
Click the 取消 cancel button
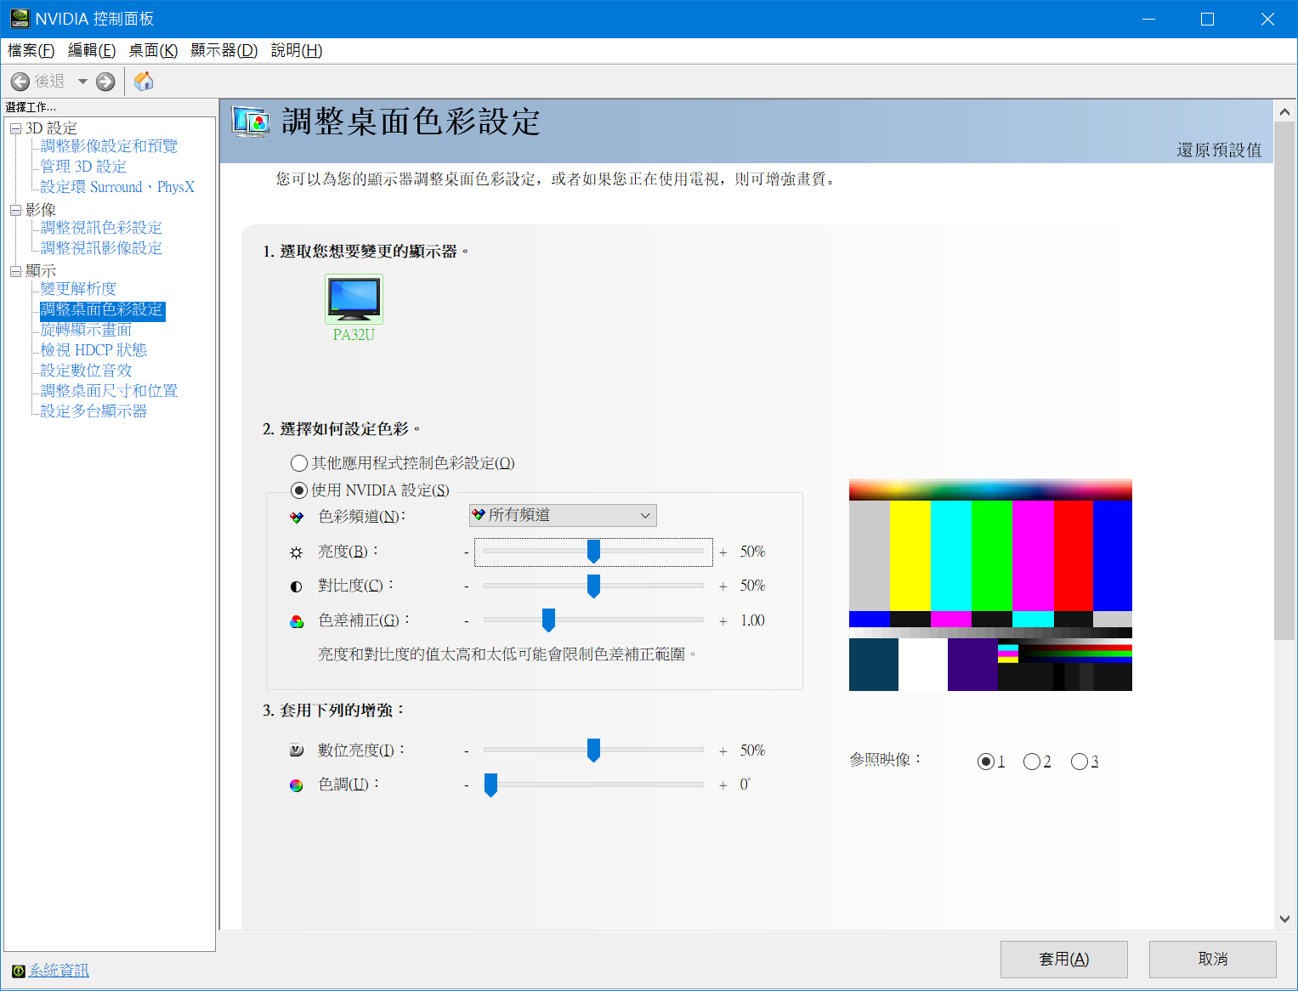click(x=1213, y=960)
